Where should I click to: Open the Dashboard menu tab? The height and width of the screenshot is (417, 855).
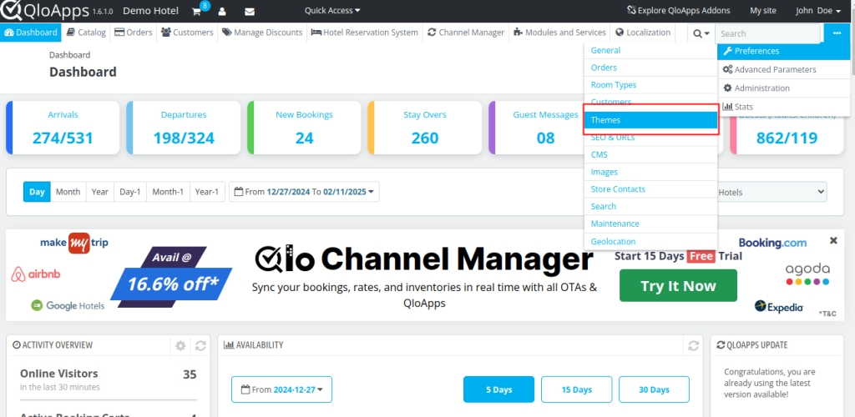pos(31,33)
